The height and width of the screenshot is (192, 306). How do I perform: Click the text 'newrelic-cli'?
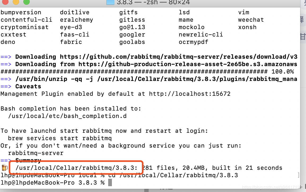click(201, 35)
